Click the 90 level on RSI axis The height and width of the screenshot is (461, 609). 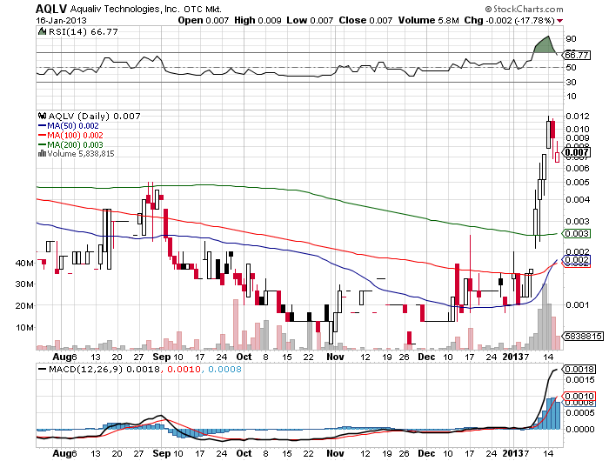click(571, 38)
